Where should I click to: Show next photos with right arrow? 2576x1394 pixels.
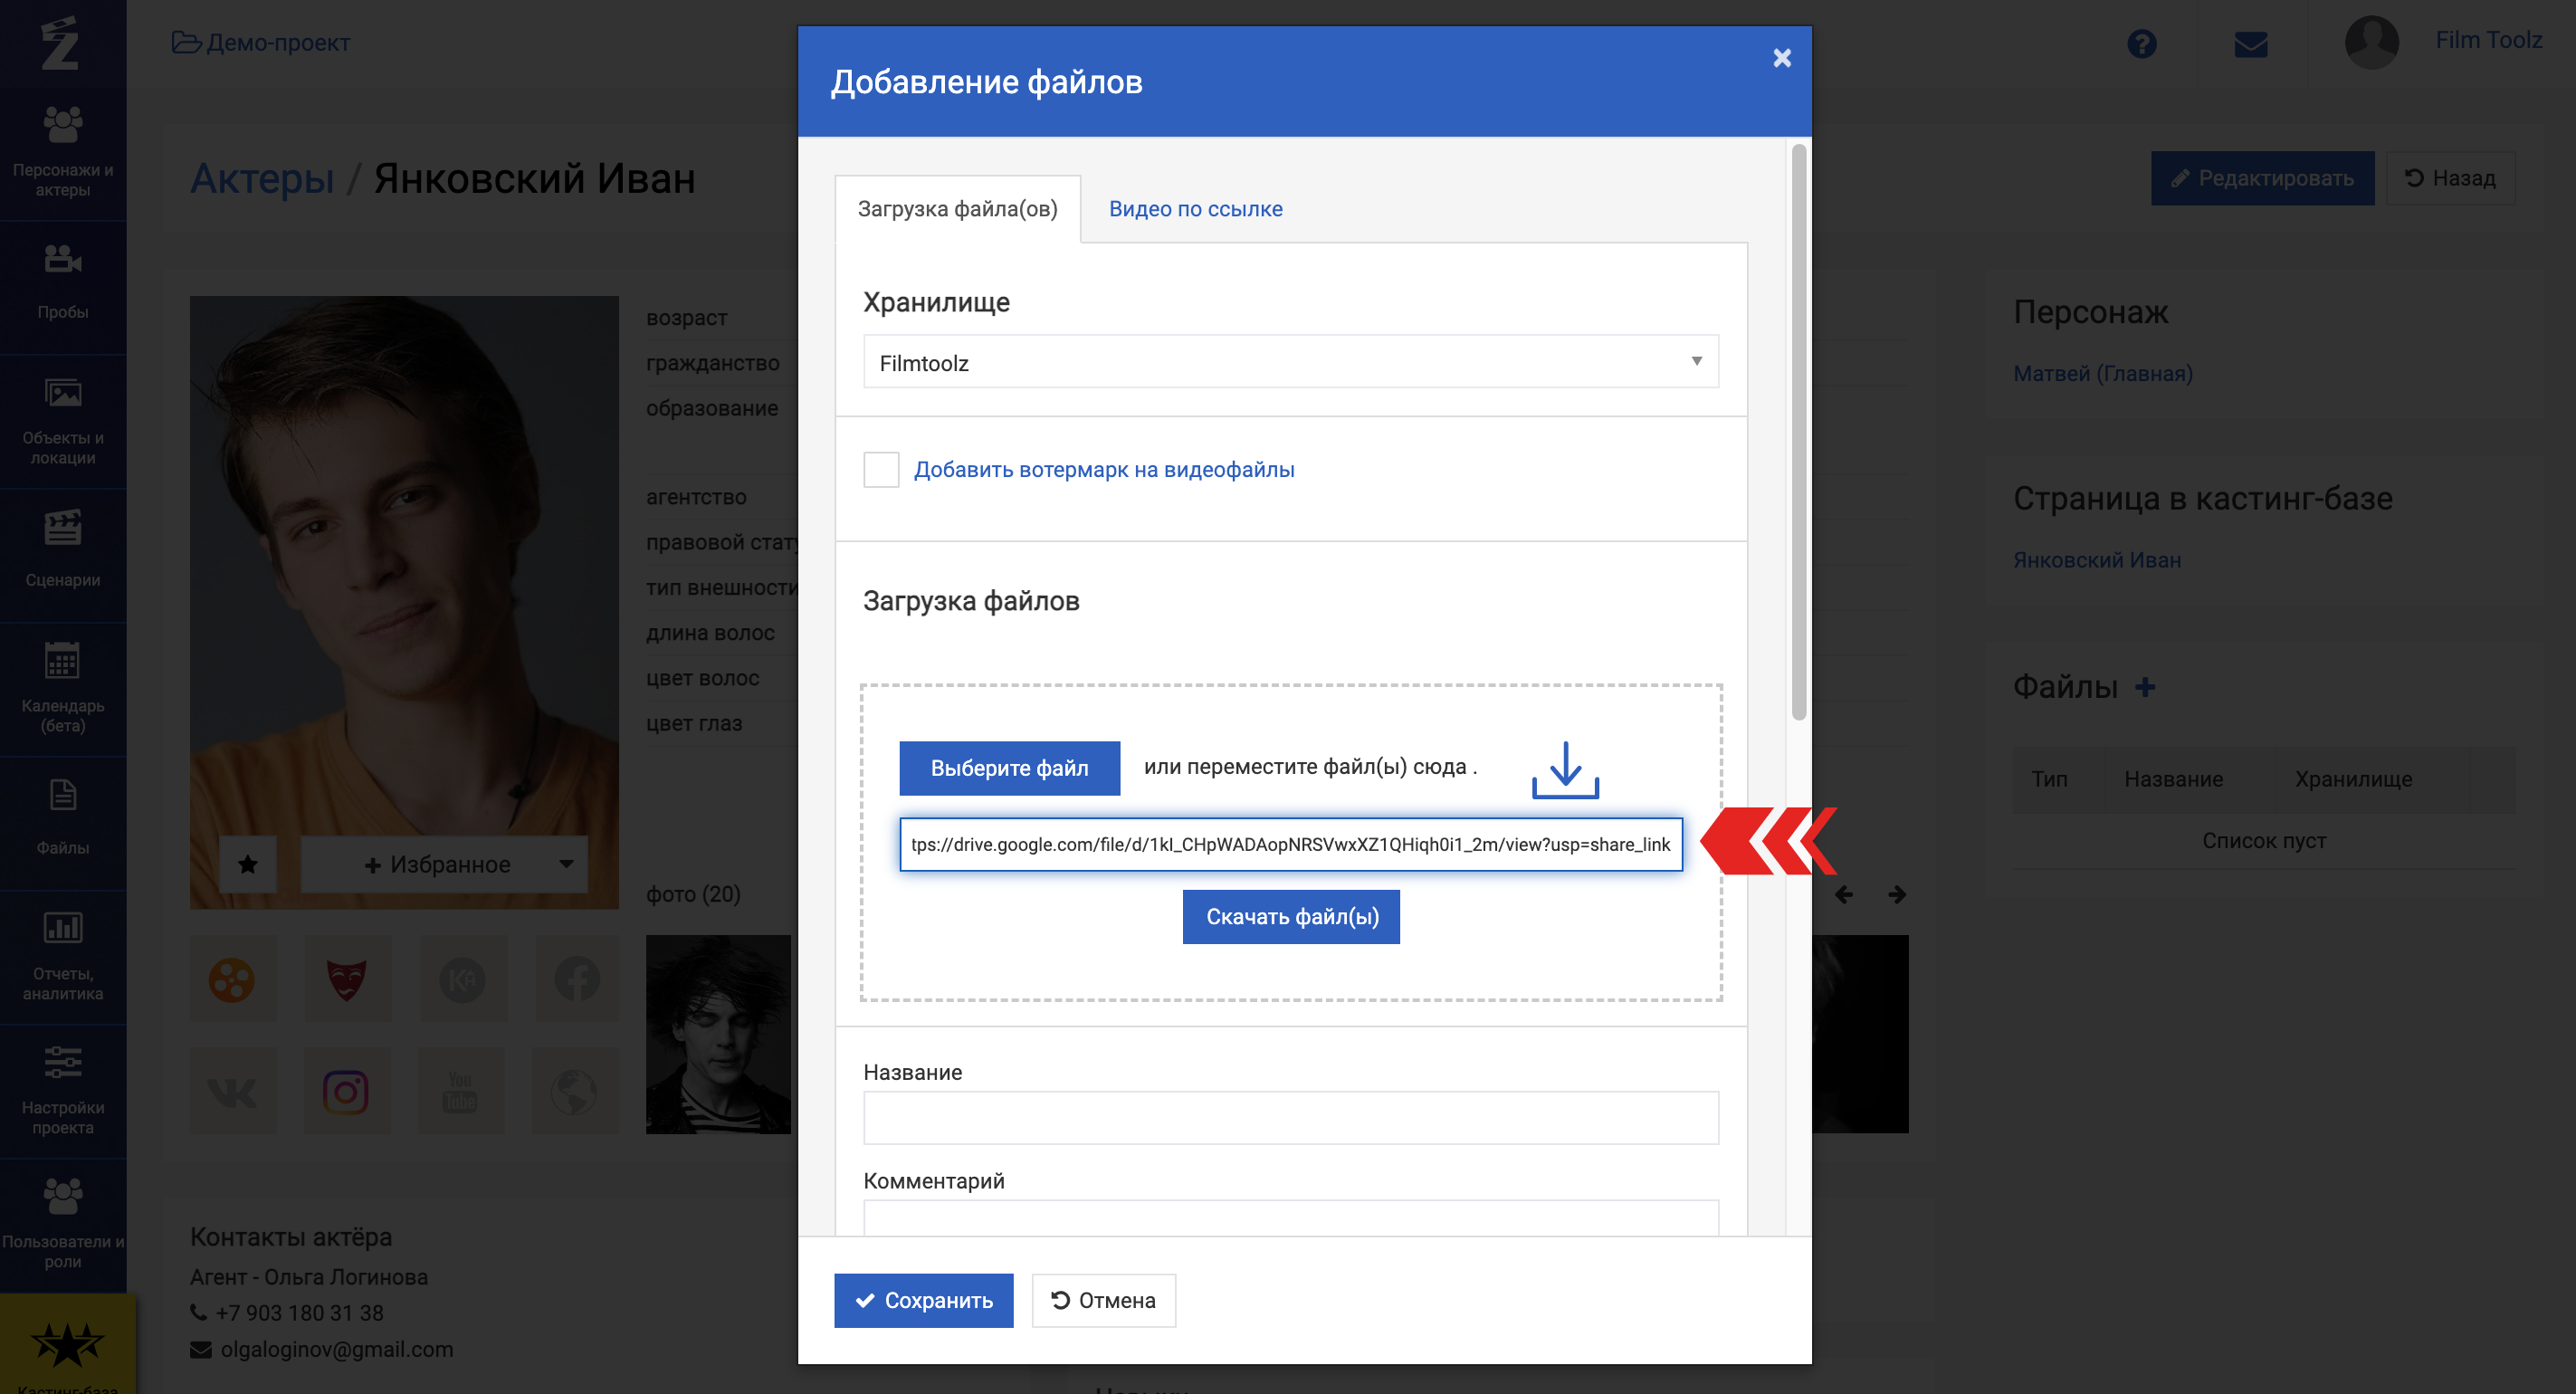[x=1896, y=895]
